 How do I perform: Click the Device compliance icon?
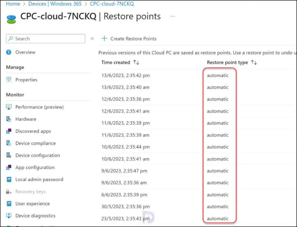click(9, 143)
